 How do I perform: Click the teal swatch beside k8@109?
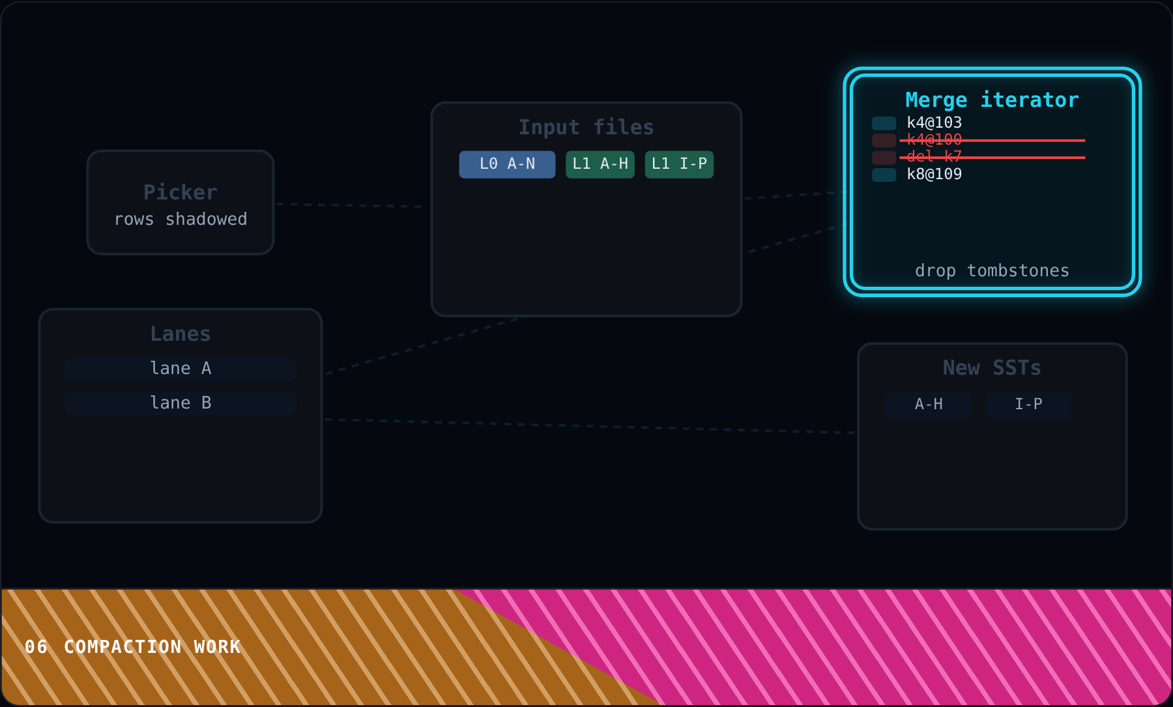pyautogui.click(x=884, y=175)
